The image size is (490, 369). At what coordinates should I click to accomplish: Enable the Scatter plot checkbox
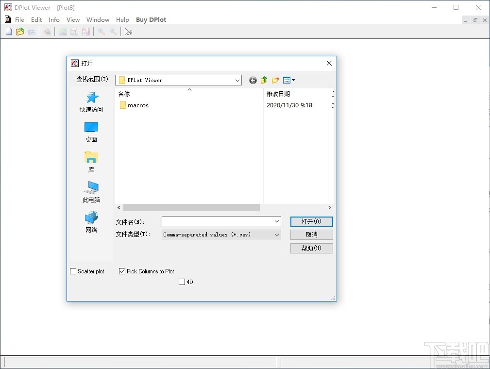pyautogui.click(x=73, y=271)
